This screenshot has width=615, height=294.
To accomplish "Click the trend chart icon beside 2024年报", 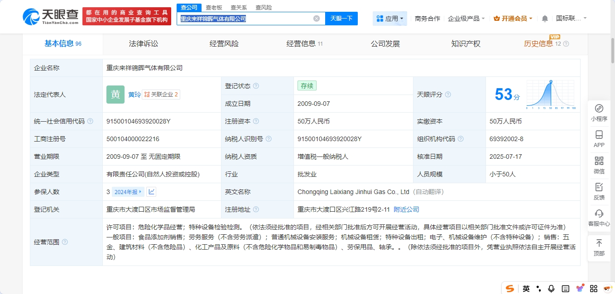I will coord(152,192).
